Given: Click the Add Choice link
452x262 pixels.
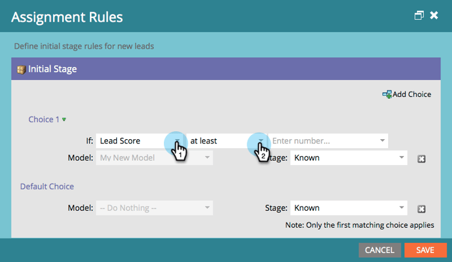Looking at the screenshot, I should tap(412, 94).
